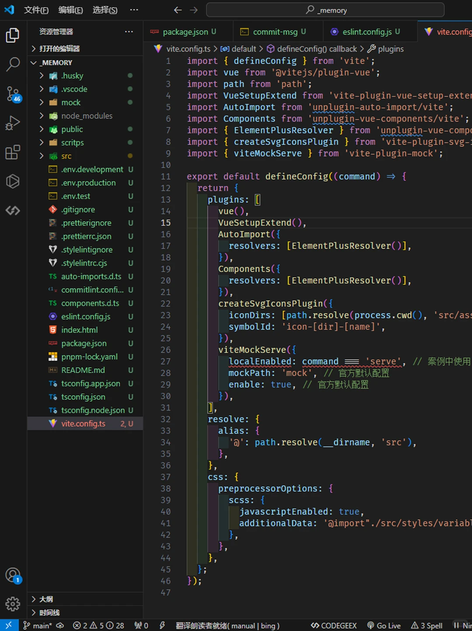Expand the .vscode folder
The height and width of the screenshot is (631, 472).
pos(85,89)
